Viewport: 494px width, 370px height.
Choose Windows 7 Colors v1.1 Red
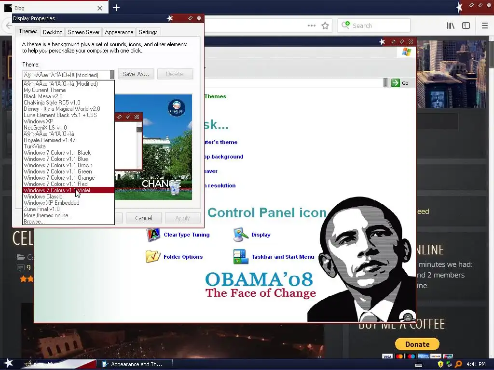[69, 184]
